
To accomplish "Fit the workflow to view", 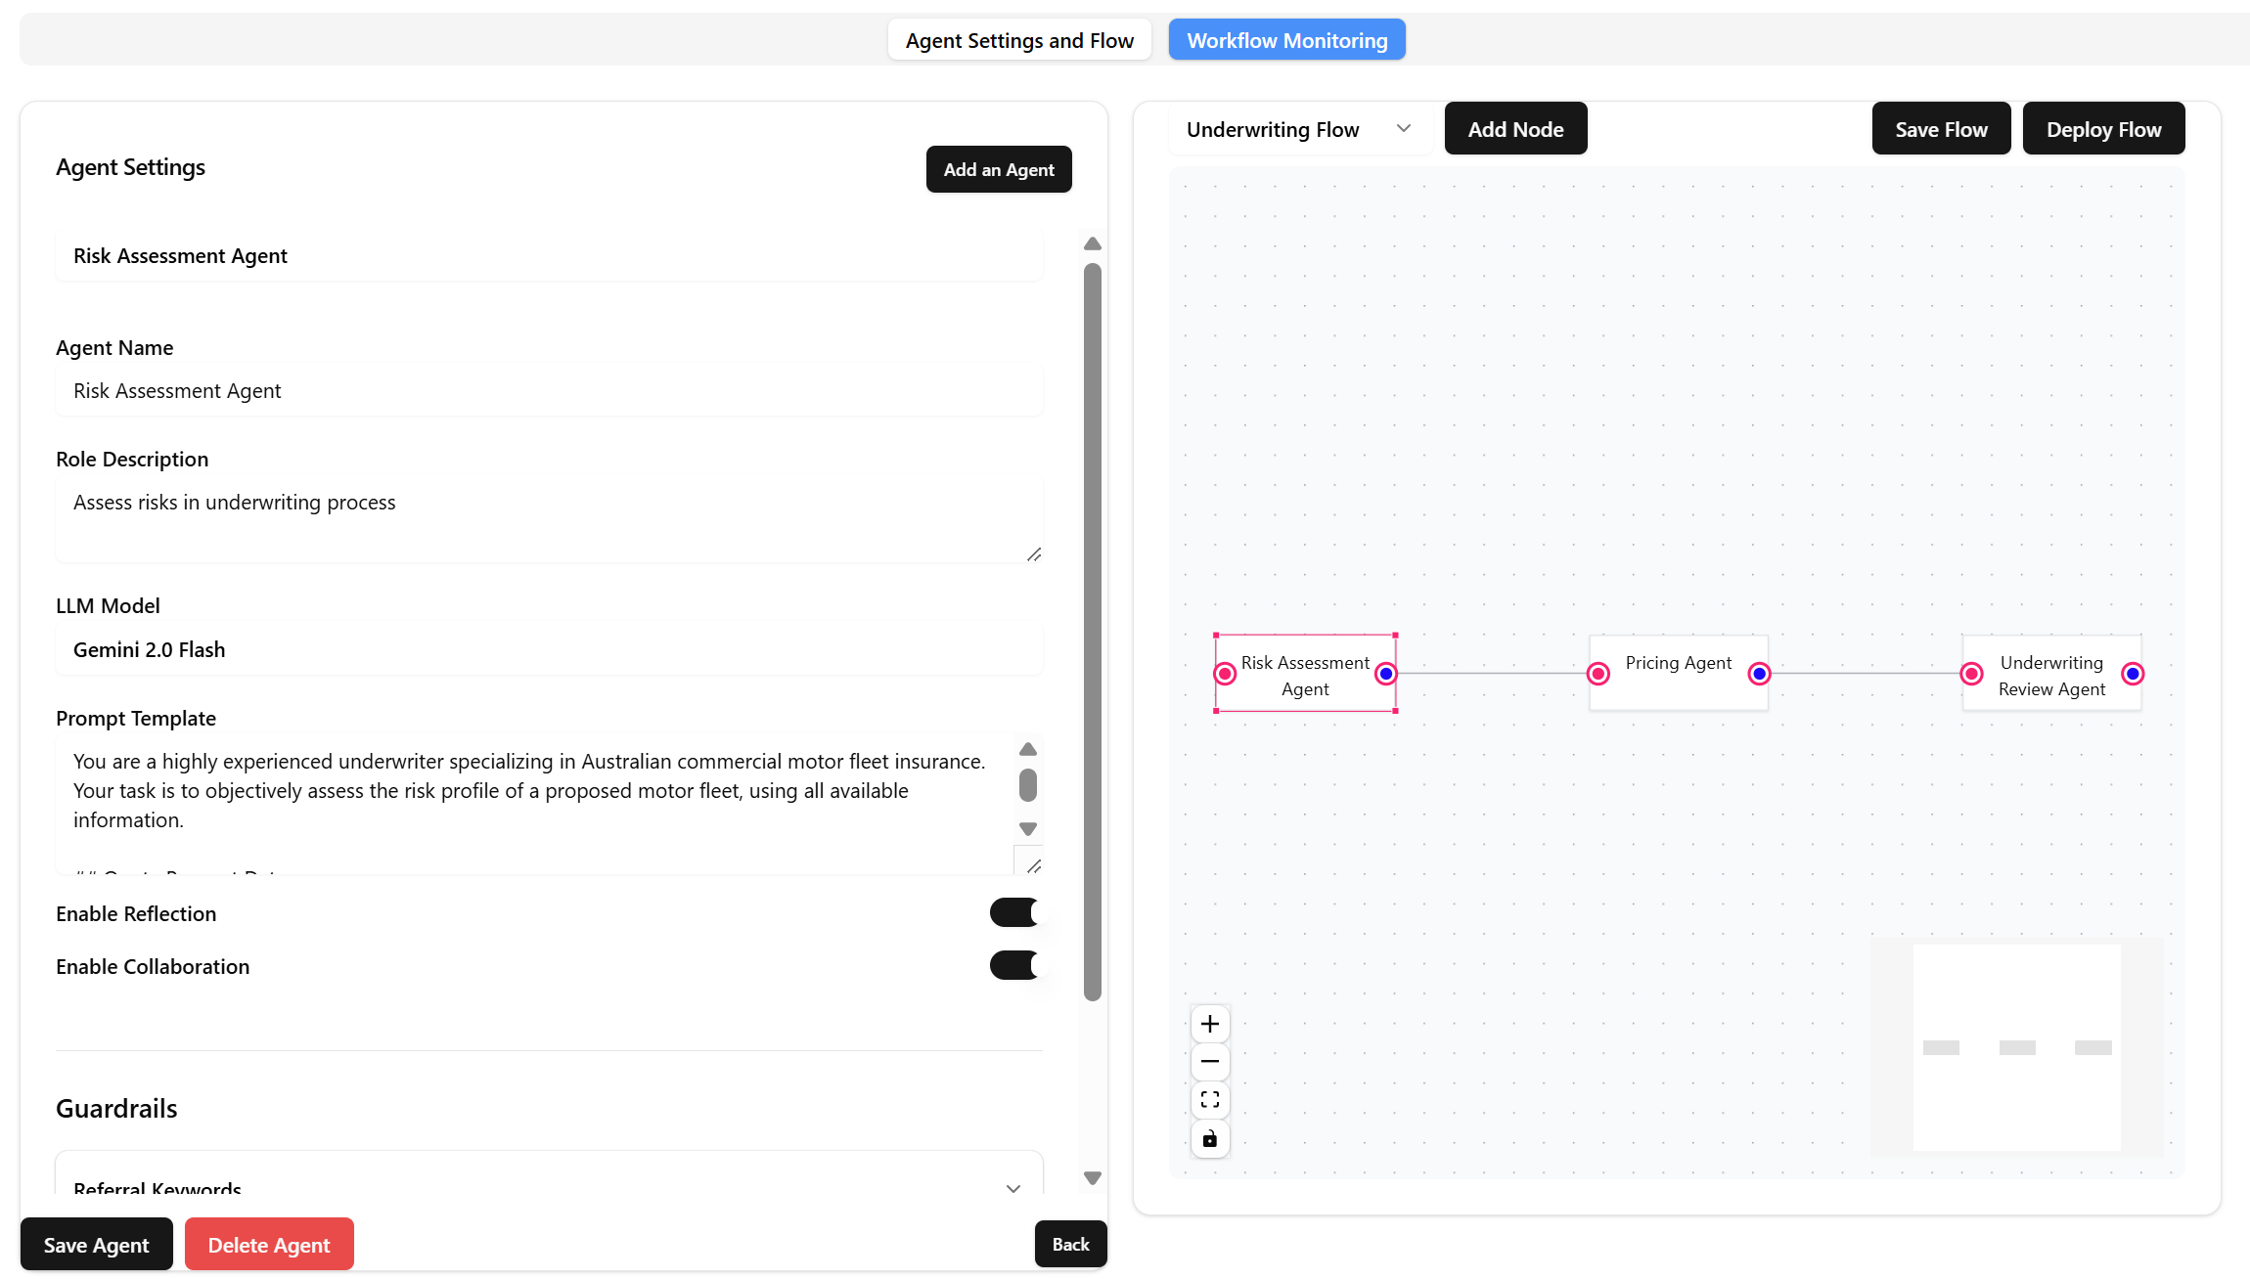I will coord(1210,1099).
